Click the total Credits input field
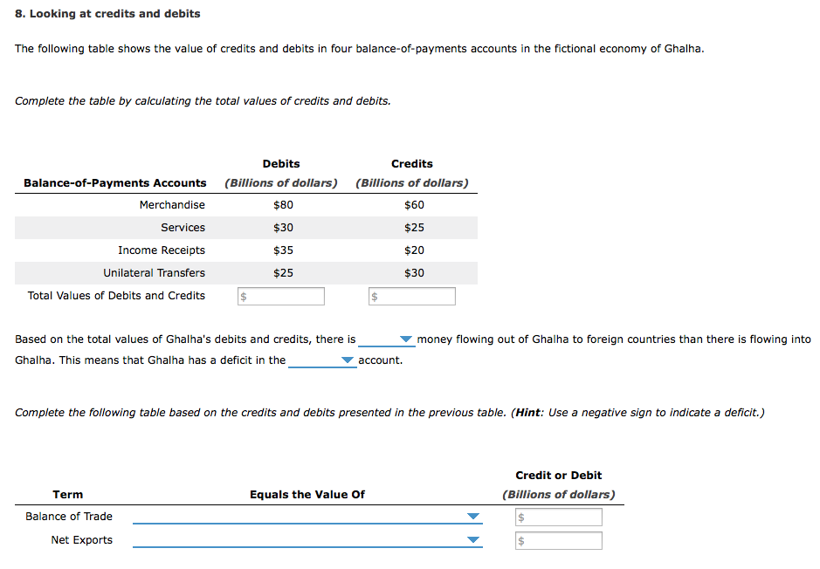 [411, 296]
